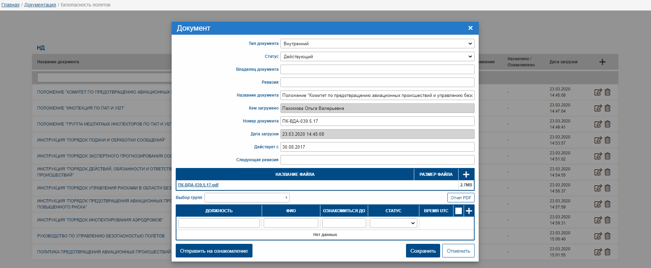This screenshot has width=651, height=268.
Task: Open the Статус dropdown showing Действующий
Action: point(377,56)
